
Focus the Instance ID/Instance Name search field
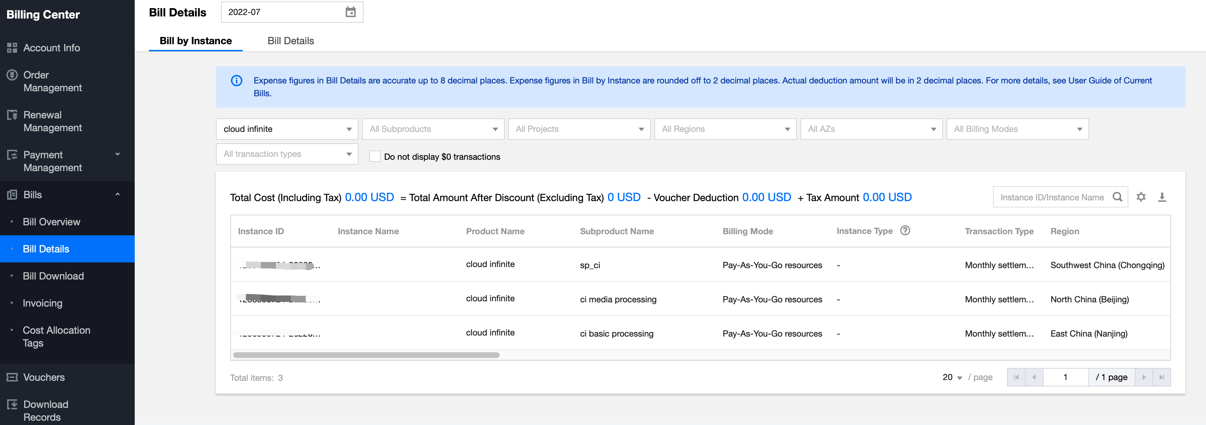[1051, 197]
